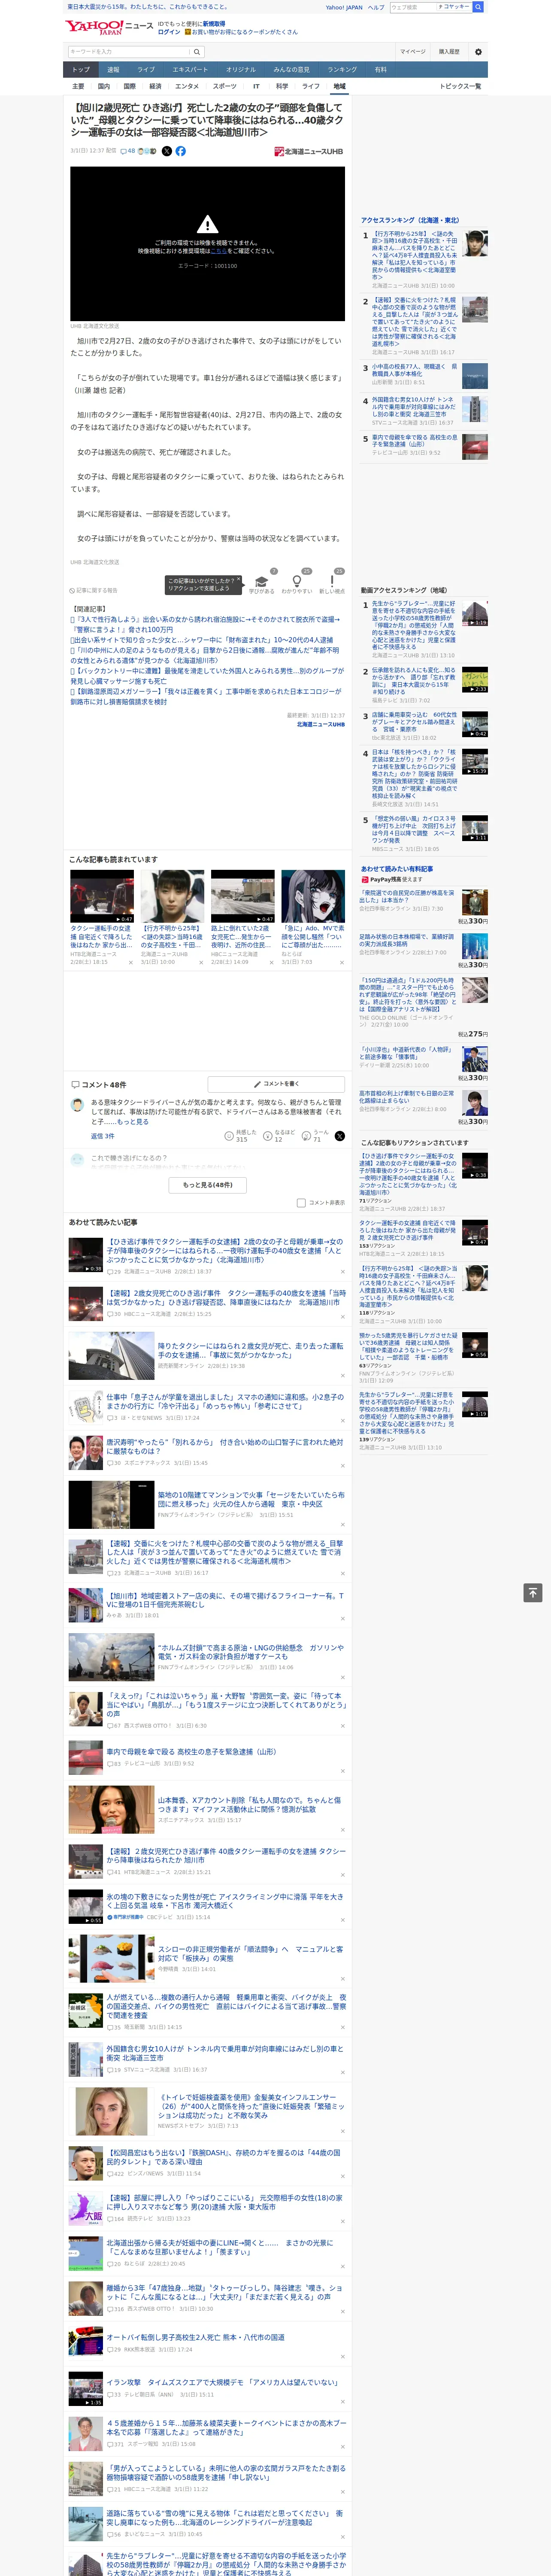Open the settings gear icon
This screenshot has height=2576, width=551.
[x=478, y=51]
